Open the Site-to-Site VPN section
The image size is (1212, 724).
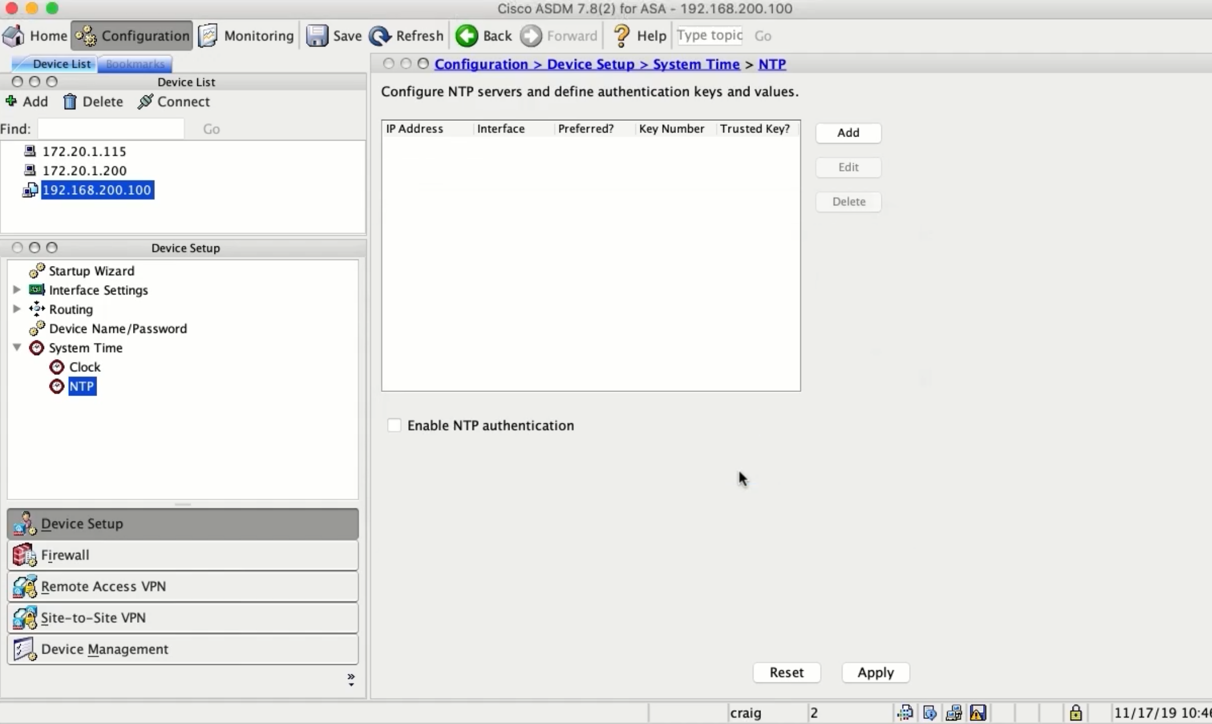(183, 618)
